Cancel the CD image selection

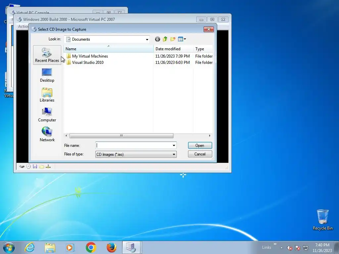(200, 154)
